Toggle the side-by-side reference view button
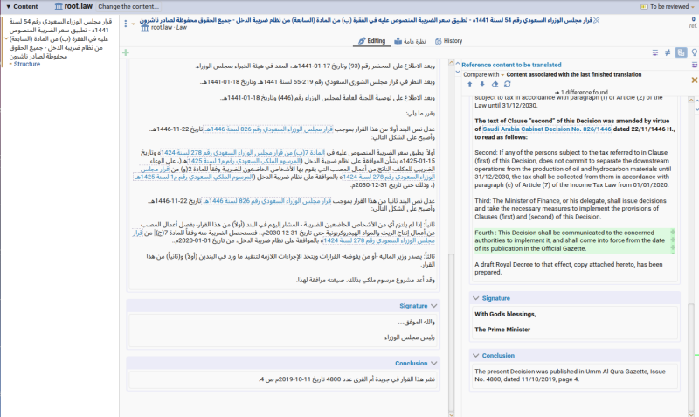The height and width of the screenshot is (417, 699). click(x=681, y=52)
